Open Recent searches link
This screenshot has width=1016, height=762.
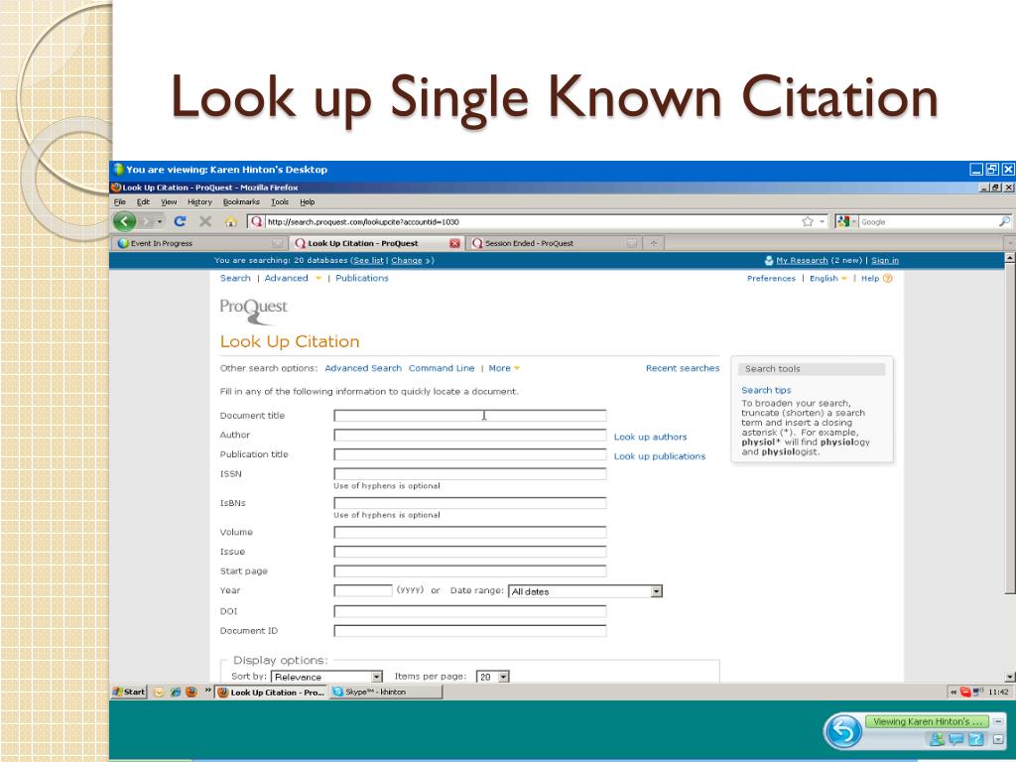(683, 368)
